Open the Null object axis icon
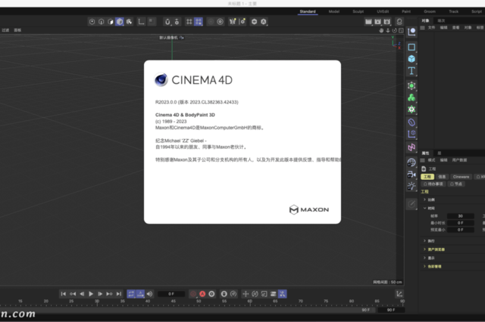485x322 pixels. [x=411, y=32]
